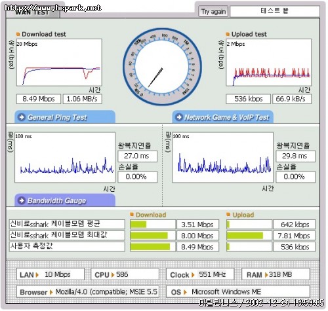This screenshot has height=311, width=328.
Task: Click the arrow icon beside General Ping Test
Action: 22,117
